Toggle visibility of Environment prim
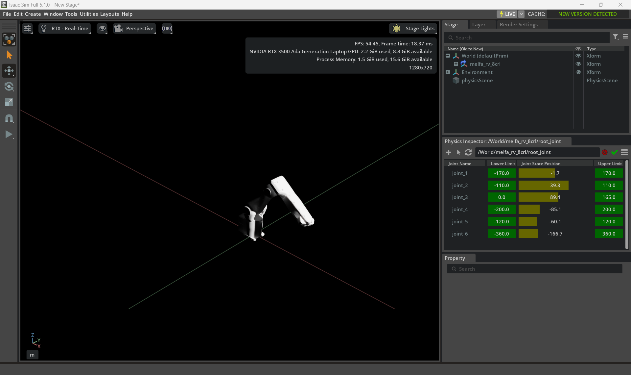631x375 pixels. point(578,72)
